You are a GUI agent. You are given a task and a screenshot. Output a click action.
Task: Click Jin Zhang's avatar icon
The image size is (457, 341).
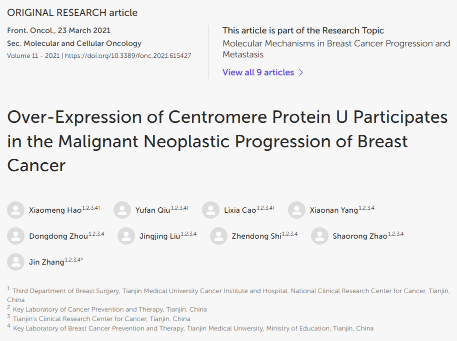click(15, 262)
